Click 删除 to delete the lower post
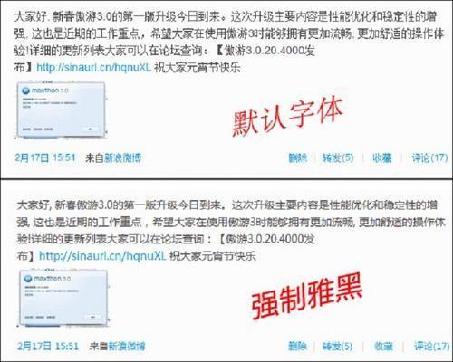The image size is (453, 362). 297,346
